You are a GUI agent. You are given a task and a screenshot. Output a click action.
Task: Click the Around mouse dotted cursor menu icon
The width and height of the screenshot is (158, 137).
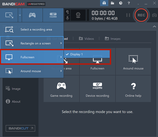point(9,71)
